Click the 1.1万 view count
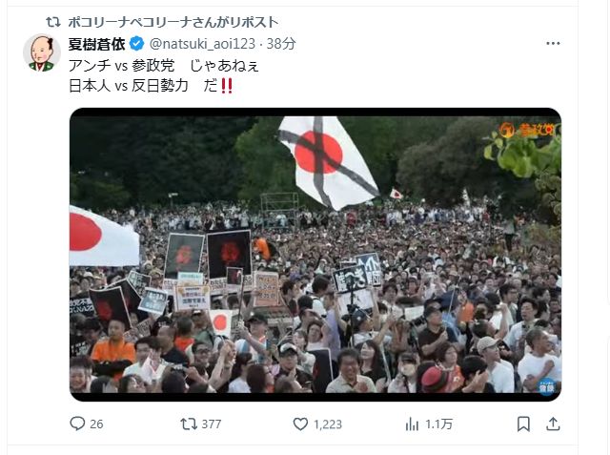 438,424
